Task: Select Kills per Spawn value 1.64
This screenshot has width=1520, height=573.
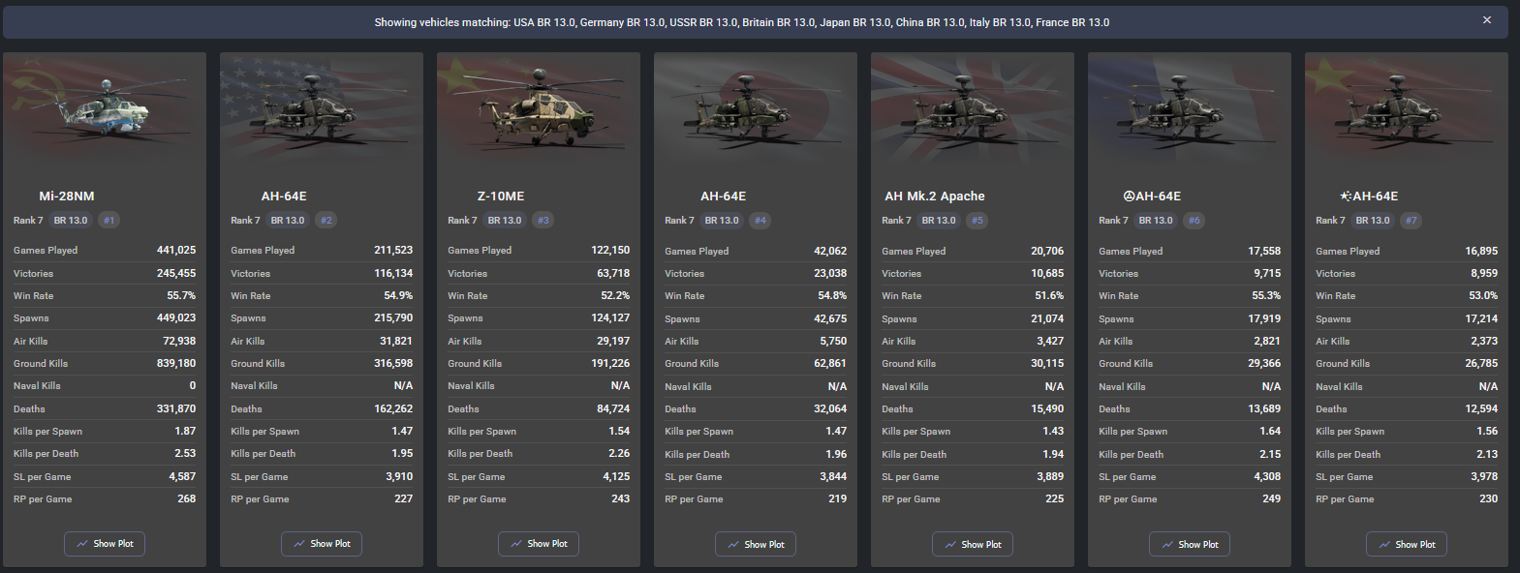Action: click(1270, 431)
